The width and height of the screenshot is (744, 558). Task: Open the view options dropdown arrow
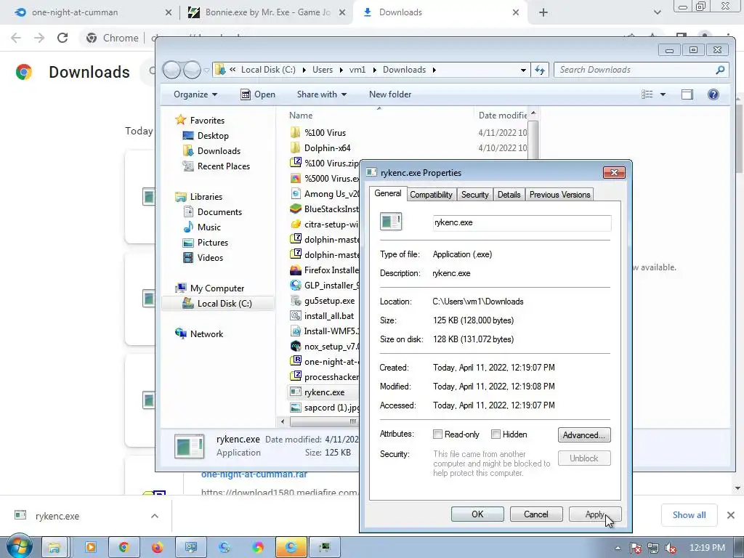click(x=663, y=94)
